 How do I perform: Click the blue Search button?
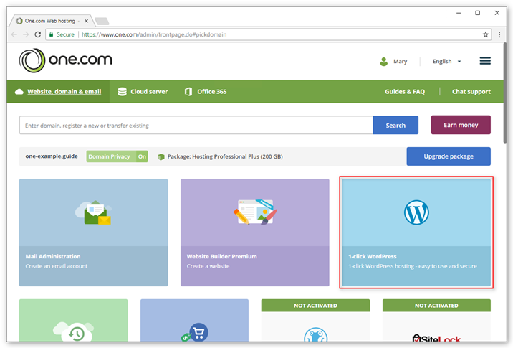coord(395,125)
